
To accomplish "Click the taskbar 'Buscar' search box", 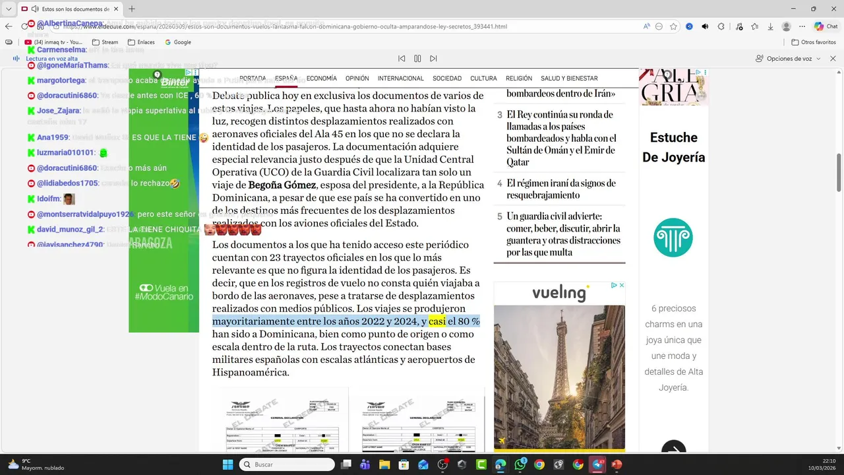I will [287, 464].
